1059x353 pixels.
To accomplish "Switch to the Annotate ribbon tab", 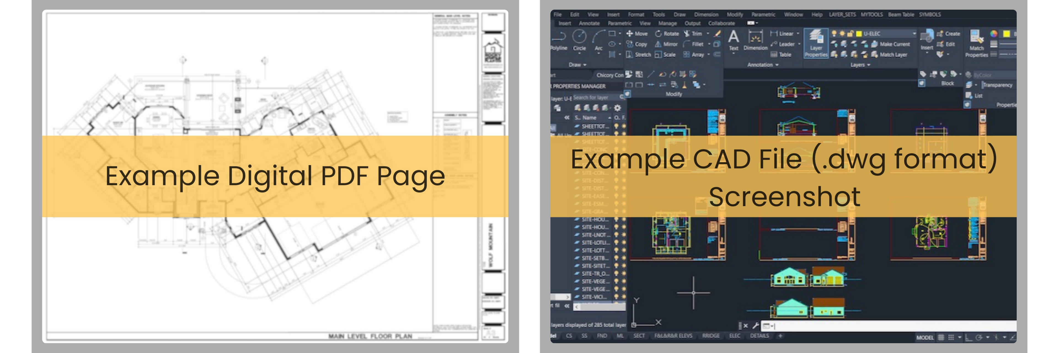I will 589,23.
